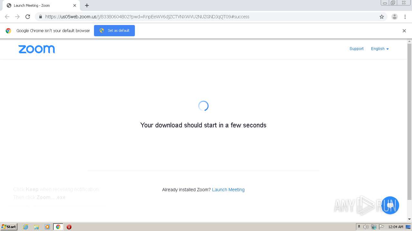Reload the Zoom launch page
Image resolution: width=412 pixels, height=231 pixels.
[28, 17]
